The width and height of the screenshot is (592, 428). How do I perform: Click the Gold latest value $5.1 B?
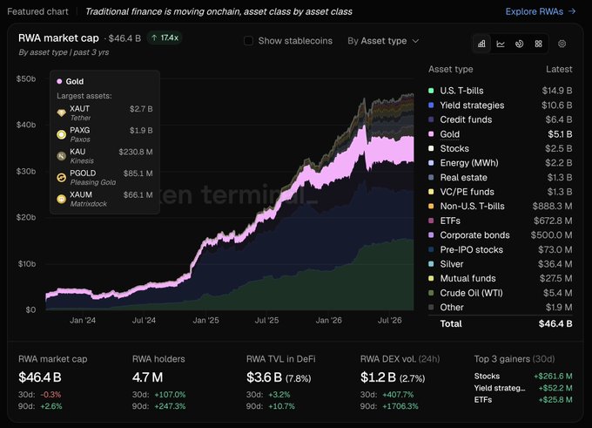[x=560, y=134]
